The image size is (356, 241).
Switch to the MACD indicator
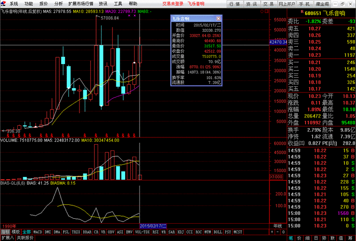click(x=38, y=232)
